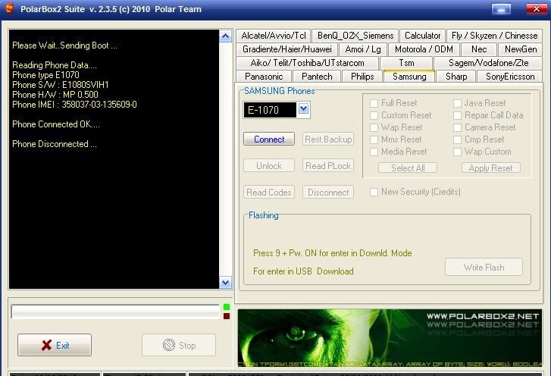Click the Connect button
Image resolution: width=551 pixels, height=376 pixels.
(269, 139)
